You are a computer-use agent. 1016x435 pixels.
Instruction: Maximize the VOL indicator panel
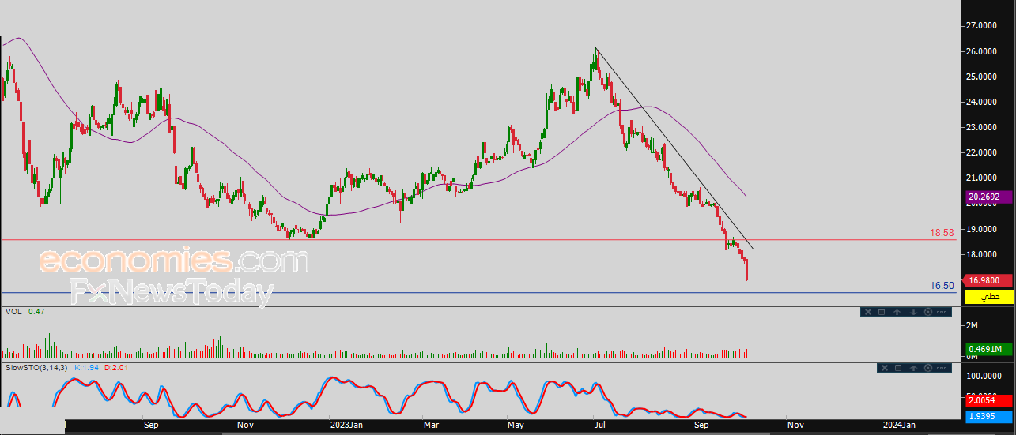(882, 312)
